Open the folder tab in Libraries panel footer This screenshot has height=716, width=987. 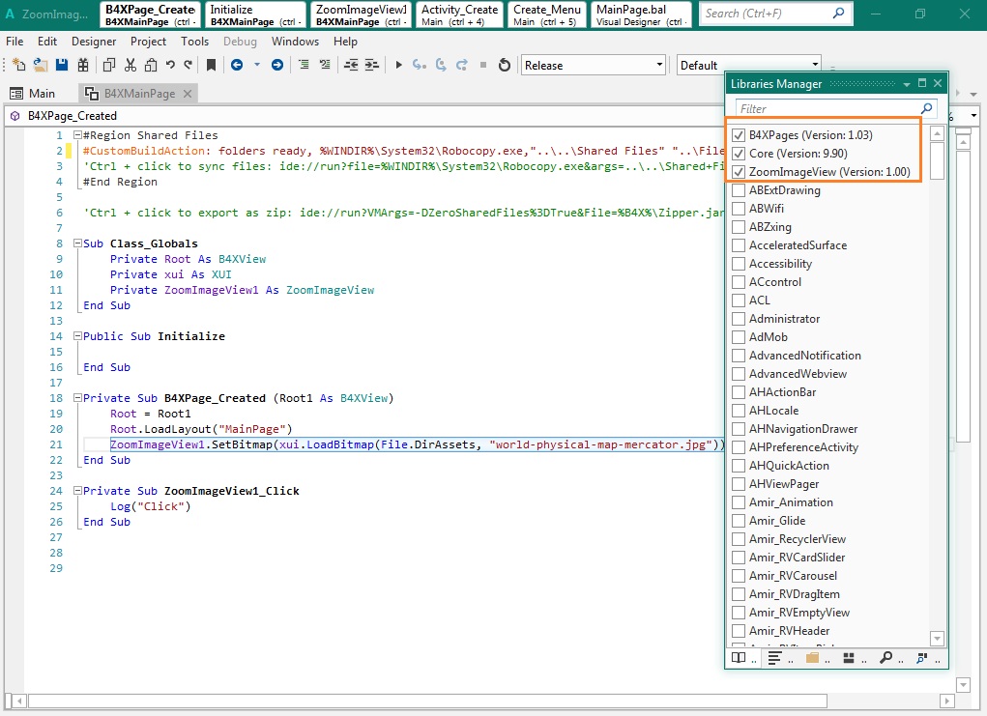point(812,658)
